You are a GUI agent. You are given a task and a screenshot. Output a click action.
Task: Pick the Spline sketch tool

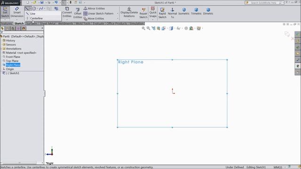click(x=41, y=8)
